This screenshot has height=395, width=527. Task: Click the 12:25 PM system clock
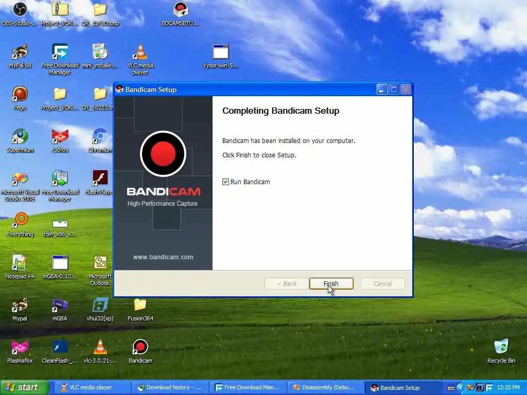[508, 388]
